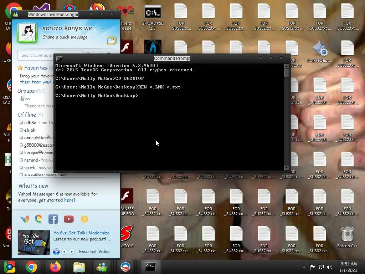Select the 'oo' group entry
The height and width of the screenshot is (274, 365).
coord(25,99)
